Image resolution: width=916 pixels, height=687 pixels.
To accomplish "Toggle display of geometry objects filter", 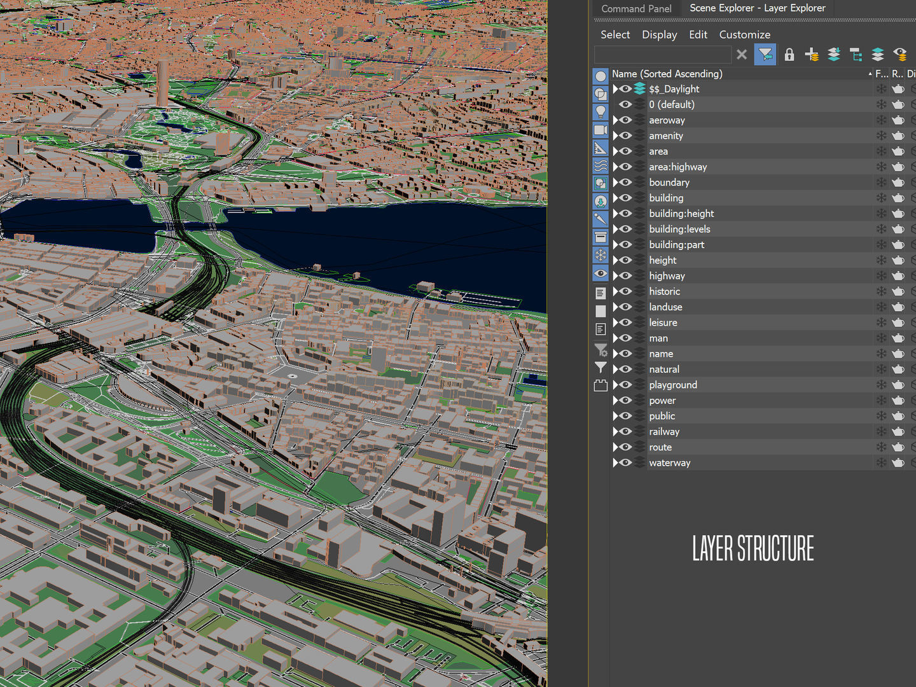I will (600, 76).
